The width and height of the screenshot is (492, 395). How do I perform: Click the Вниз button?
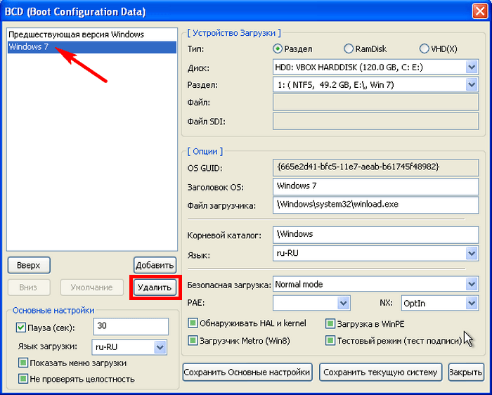click(x=29, y=287)
